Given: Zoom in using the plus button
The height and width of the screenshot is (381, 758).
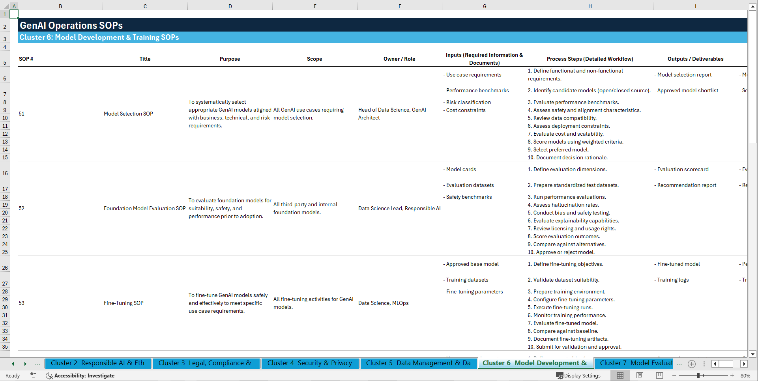Looking at the screenshot, I should coord(732,375).
